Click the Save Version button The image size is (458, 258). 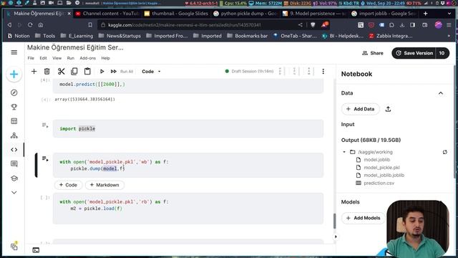[x=414, y=53]
